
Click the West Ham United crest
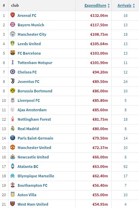(12, 204)
